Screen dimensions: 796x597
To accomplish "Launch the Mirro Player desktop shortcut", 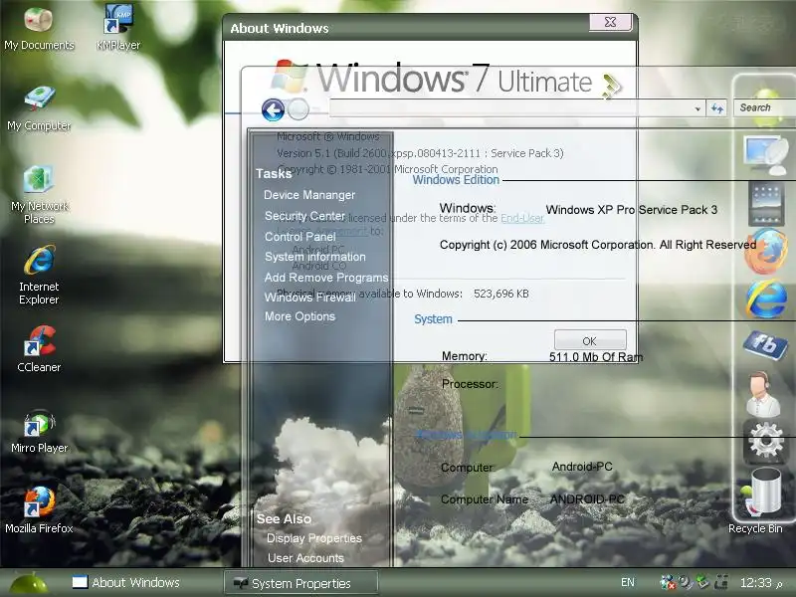I will coord(39,431).
